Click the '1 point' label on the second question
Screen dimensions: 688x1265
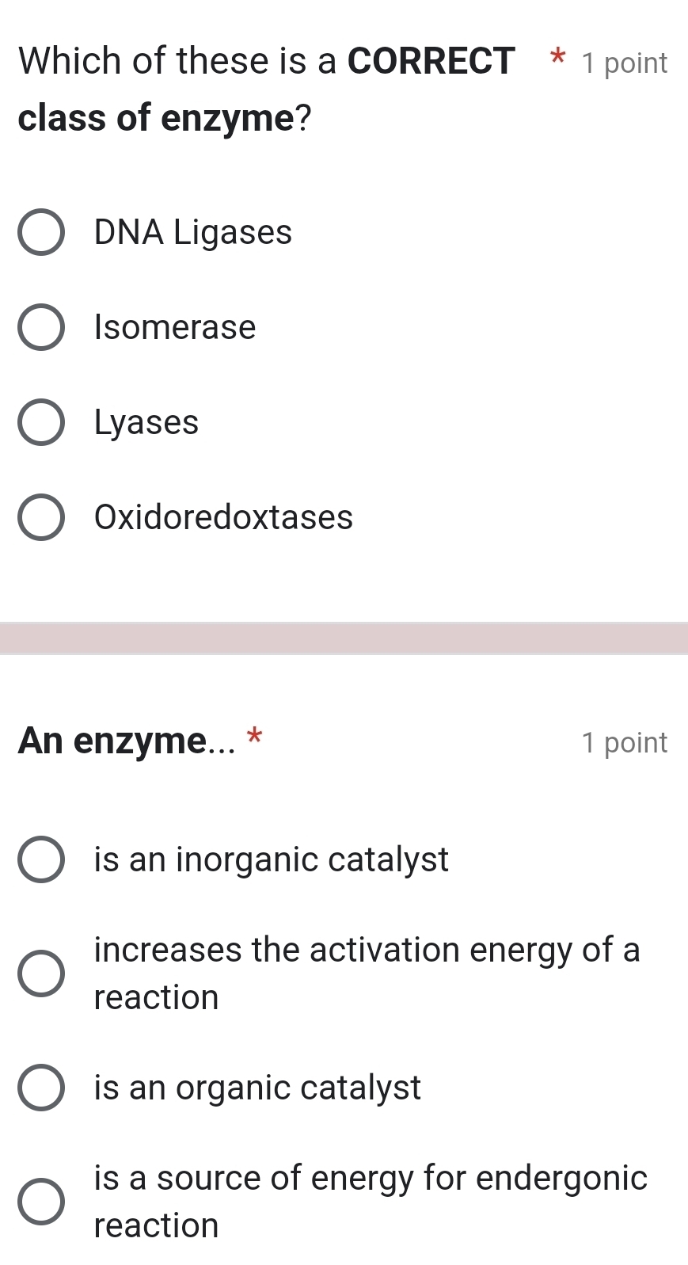tap(625, 743)
